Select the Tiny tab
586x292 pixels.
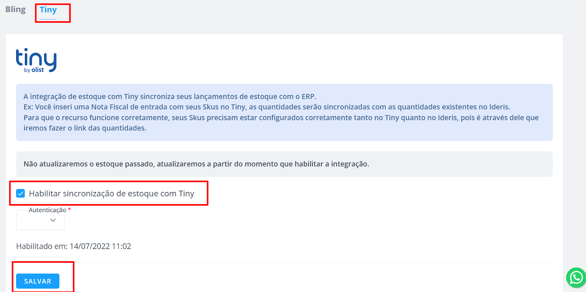pos(48,10)
